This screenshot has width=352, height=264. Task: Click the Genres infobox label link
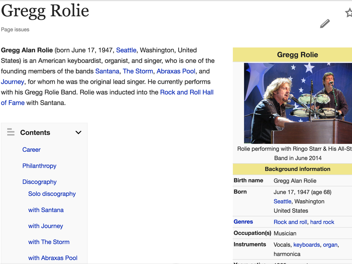click(x=243, y=222)
